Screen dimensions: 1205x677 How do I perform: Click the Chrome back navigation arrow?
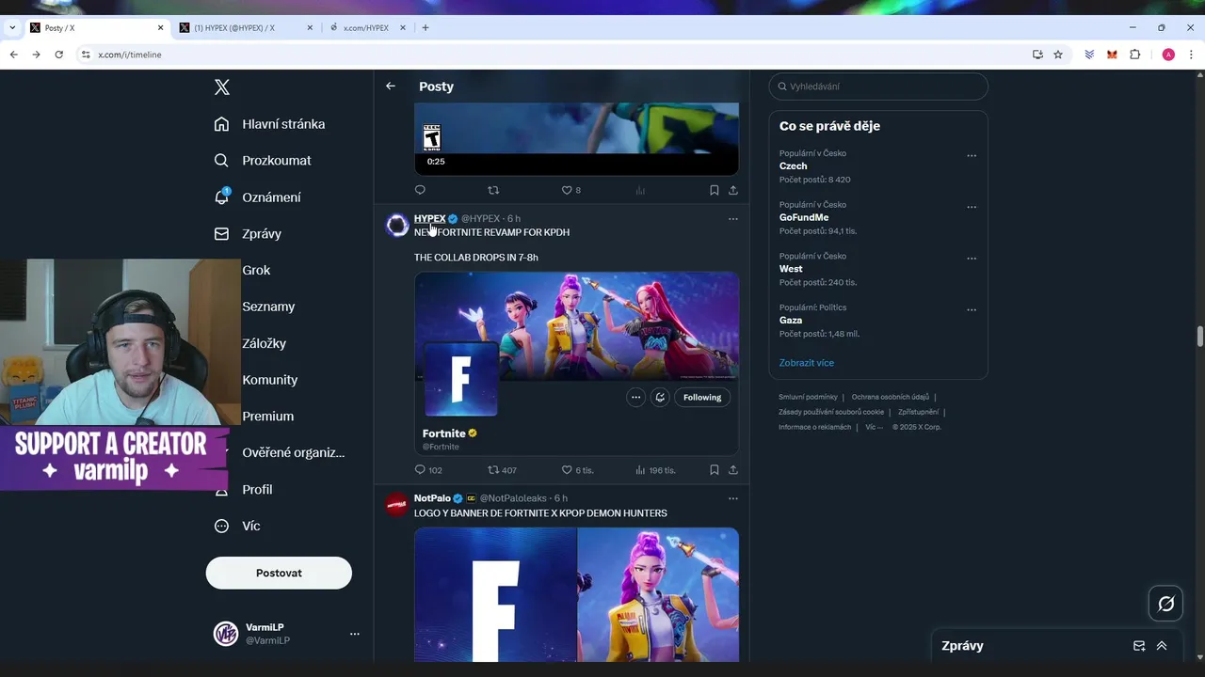point(13,55)
